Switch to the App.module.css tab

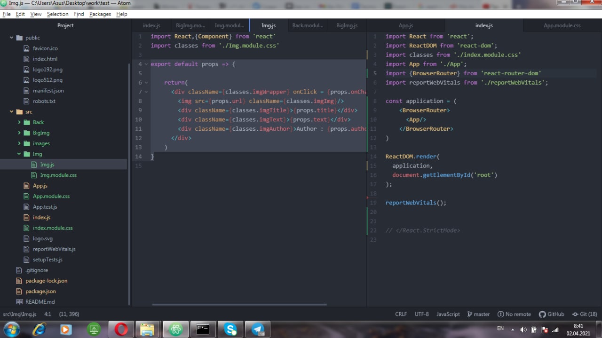click(562, 25)
